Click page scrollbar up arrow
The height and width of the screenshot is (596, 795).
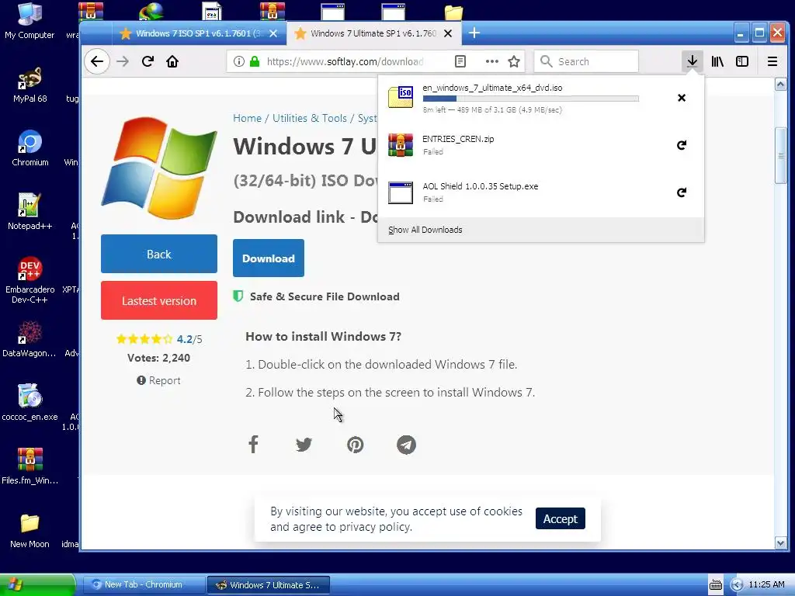[780, 84]
